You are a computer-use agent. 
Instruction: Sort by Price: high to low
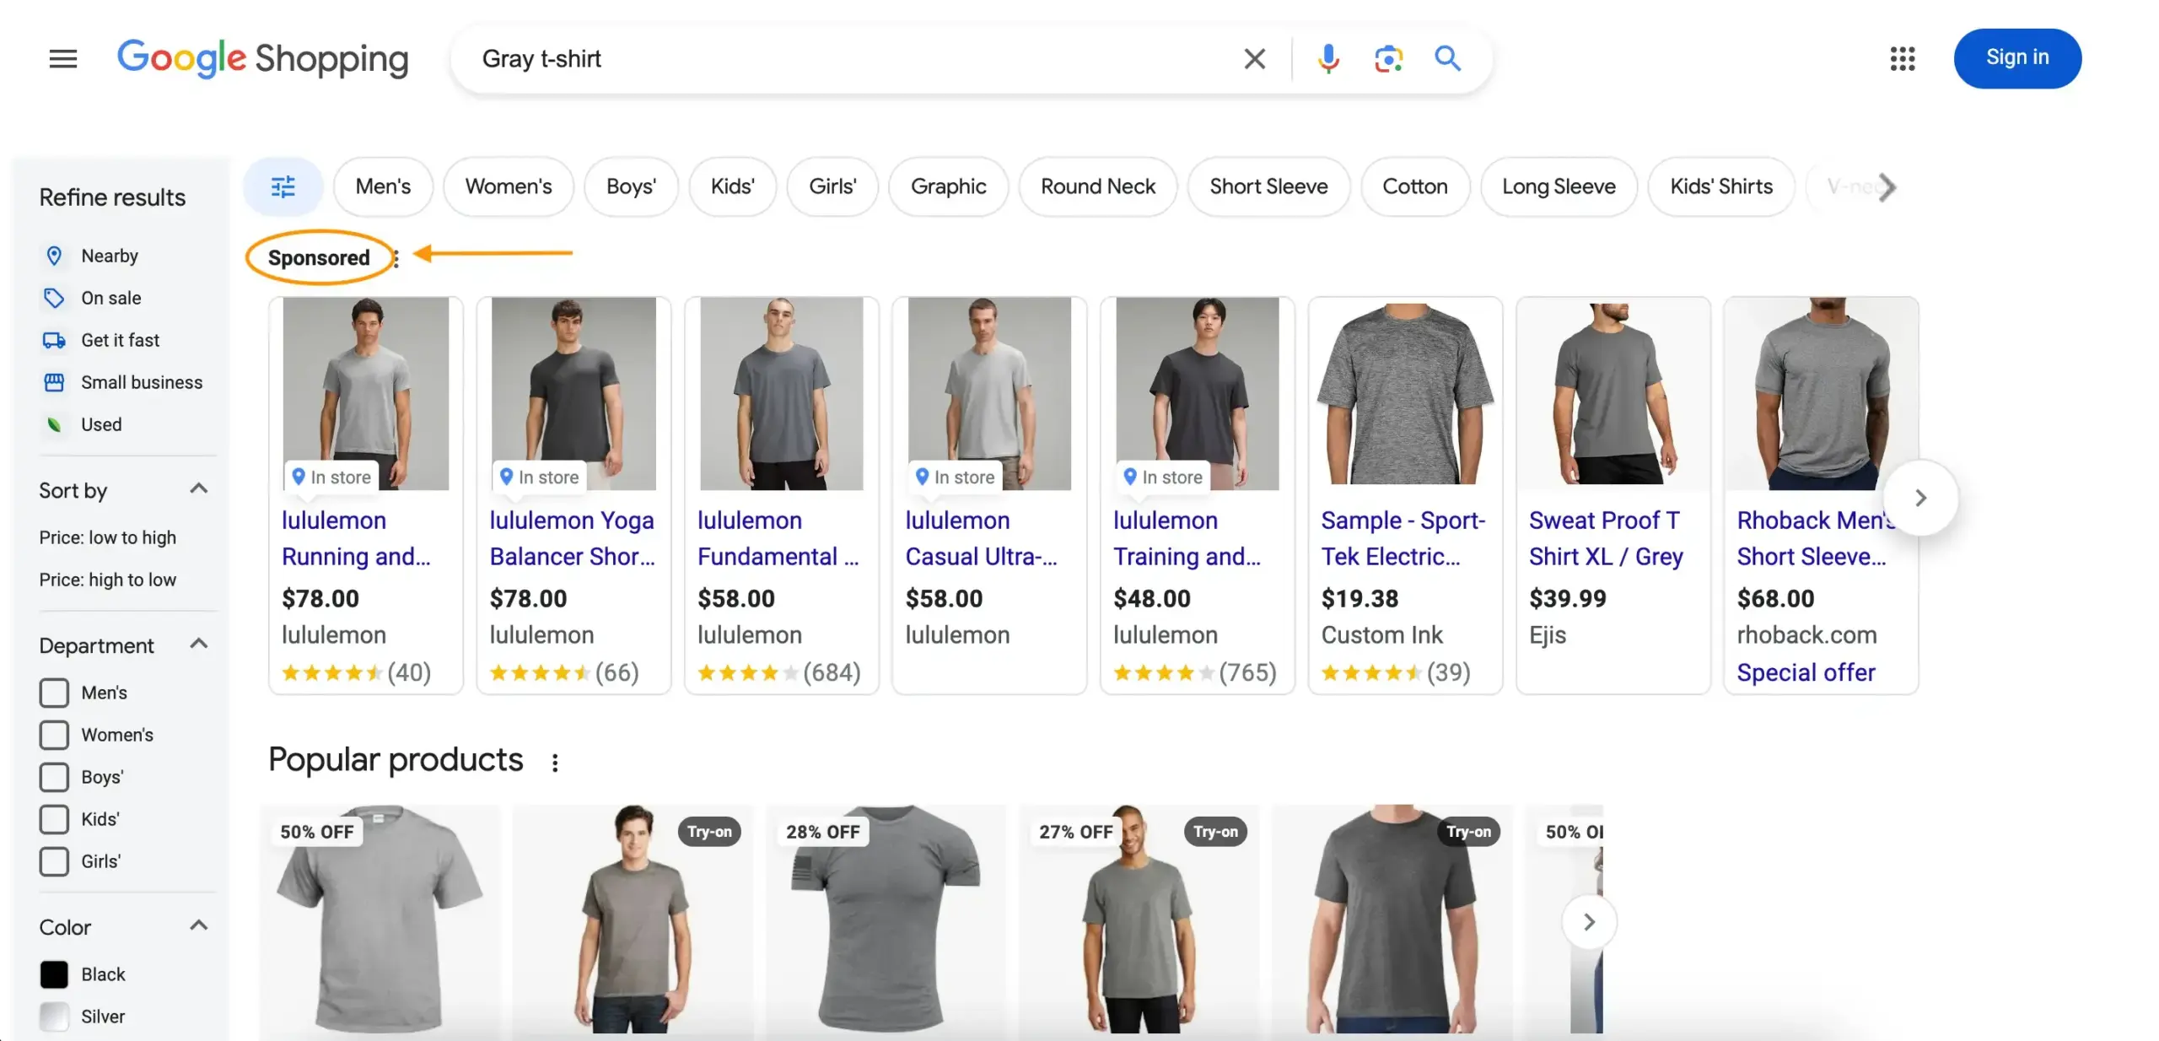107,580
